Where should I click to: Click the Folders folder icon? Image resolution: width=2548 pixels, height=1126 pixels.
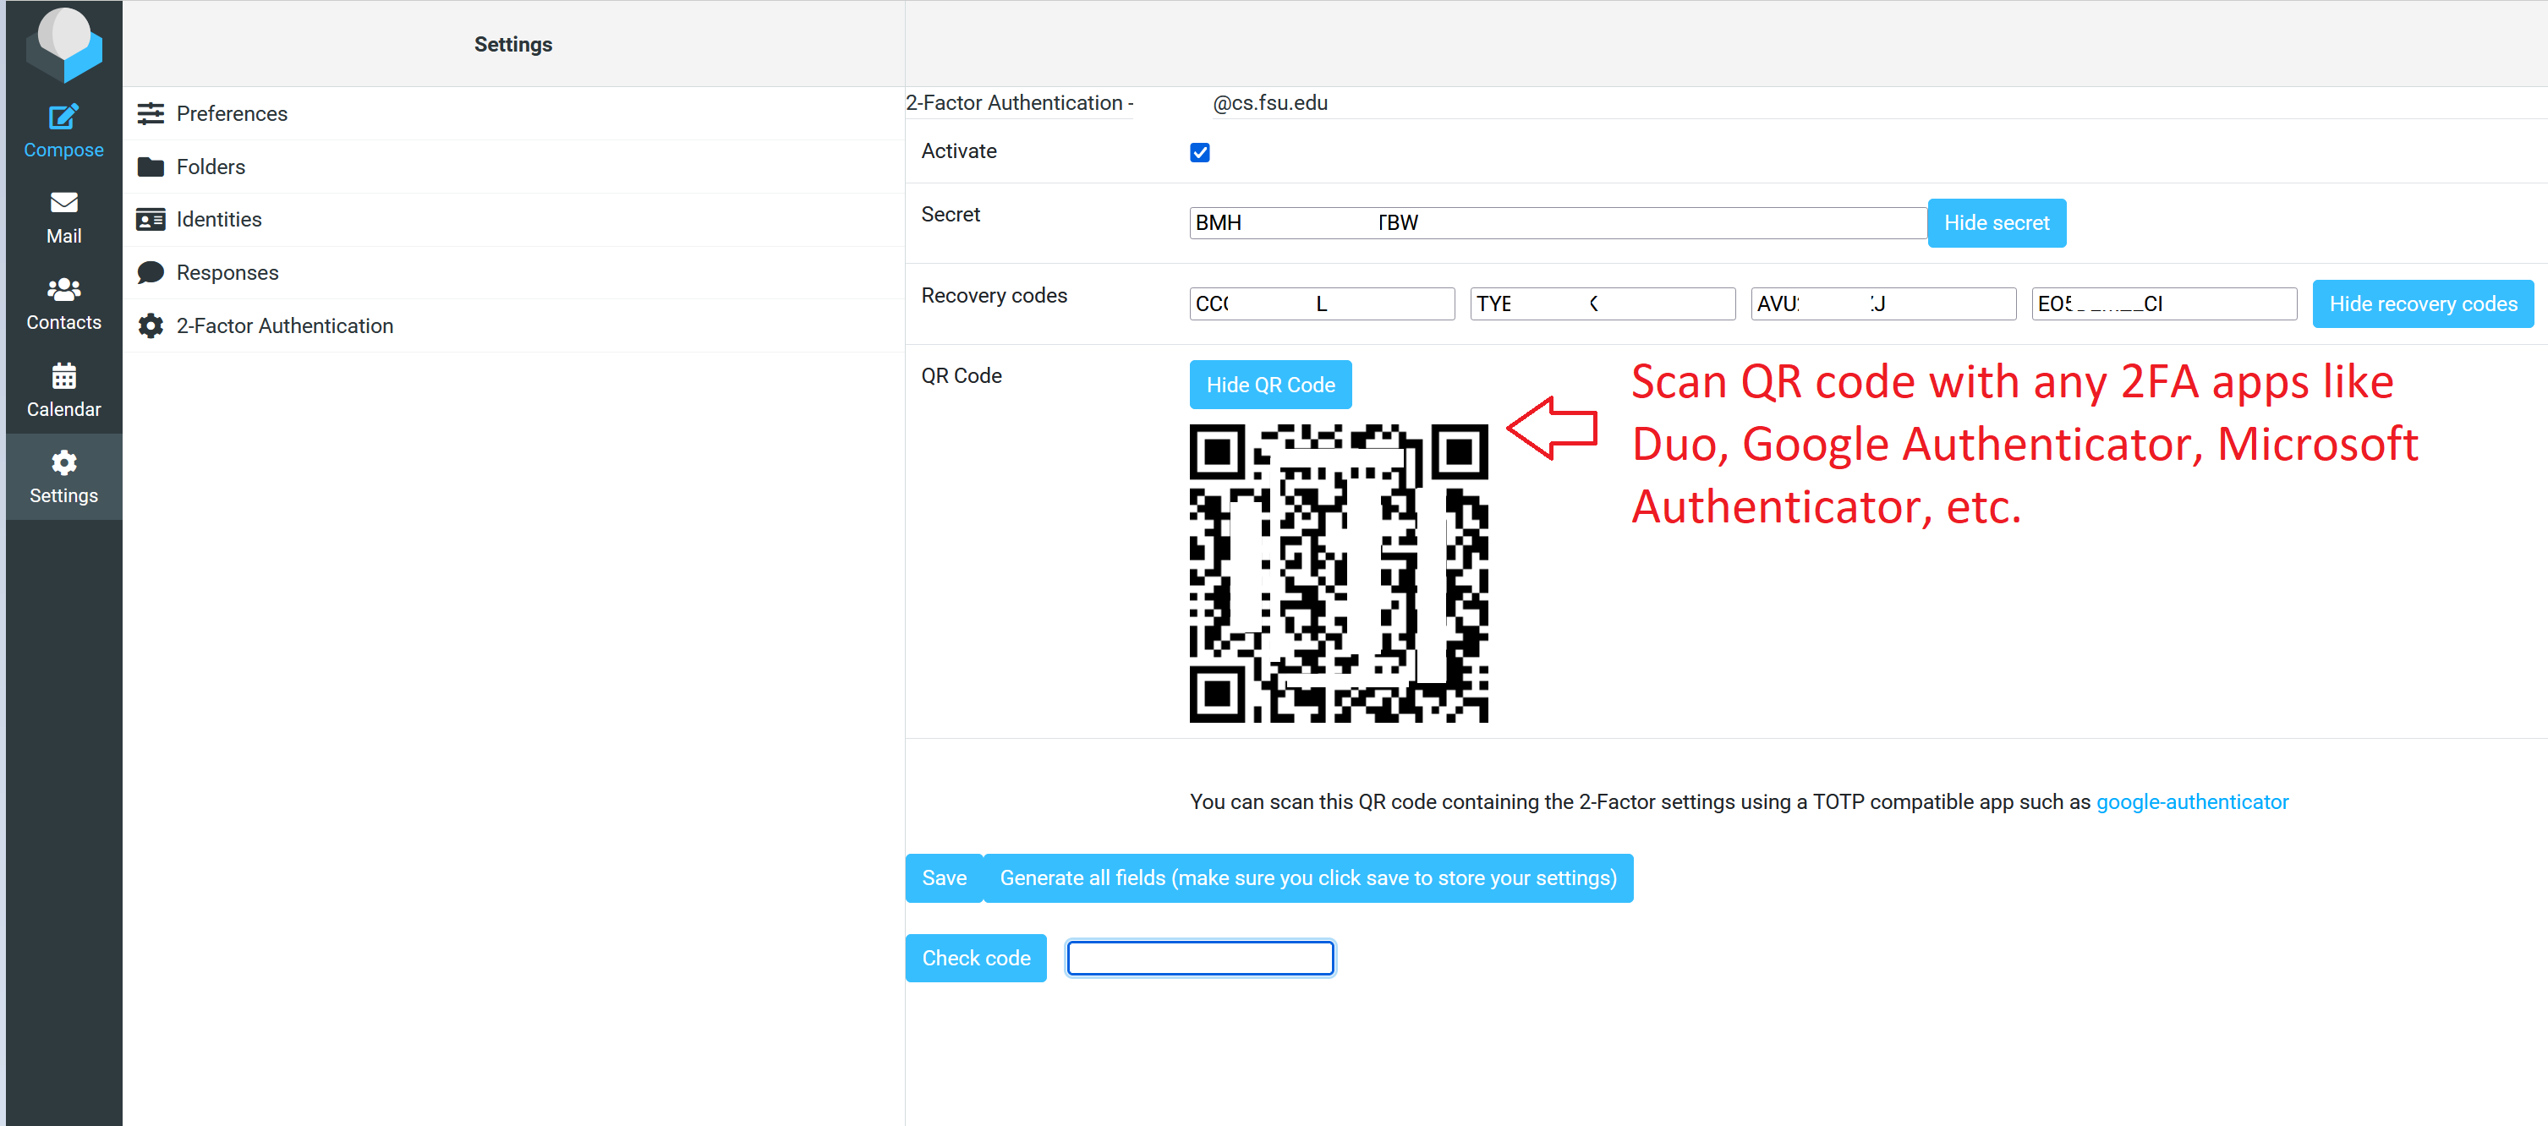point(151,166)
